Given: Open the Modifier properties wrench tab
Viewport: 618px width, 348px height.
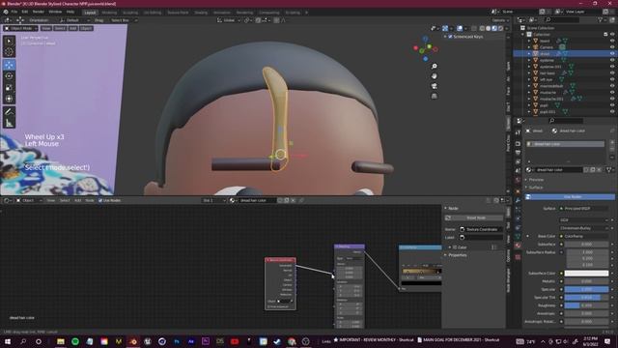Looking at the screenshot, I should (518, 200).
